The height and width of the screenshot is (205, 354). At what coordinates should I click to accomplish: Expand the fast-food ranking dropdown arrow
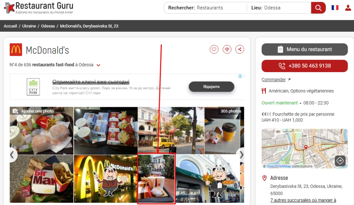click(x=98, y=65)
